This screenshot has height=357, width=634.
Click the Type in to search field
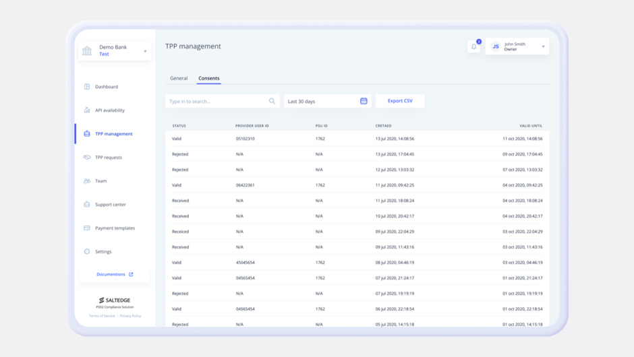pyautogui.click(x=223, y=101)
